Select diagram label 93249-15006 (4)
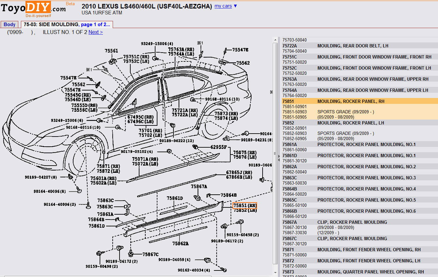This screenshot has height=277, width=438. tap(157, 43)
